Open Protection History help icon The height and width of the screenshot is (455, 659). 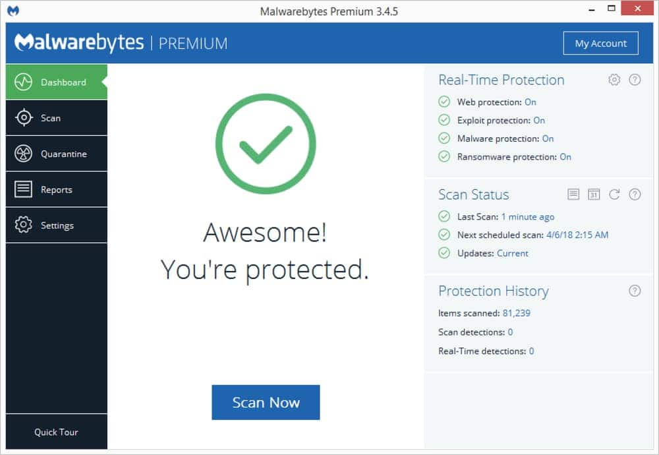coord(635,291)
